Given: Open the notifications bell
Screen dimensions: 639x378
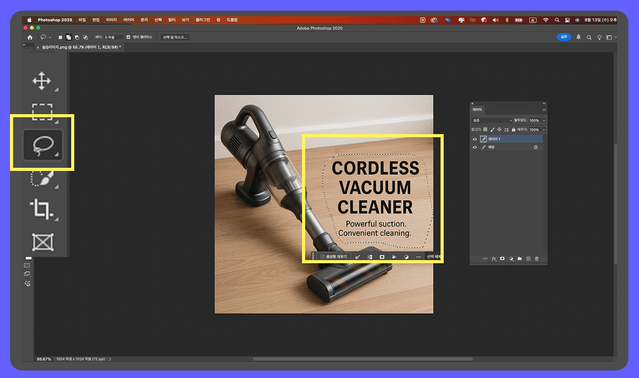Looking at the screenshot, I should pyautogui.click(x=578, y=37).
